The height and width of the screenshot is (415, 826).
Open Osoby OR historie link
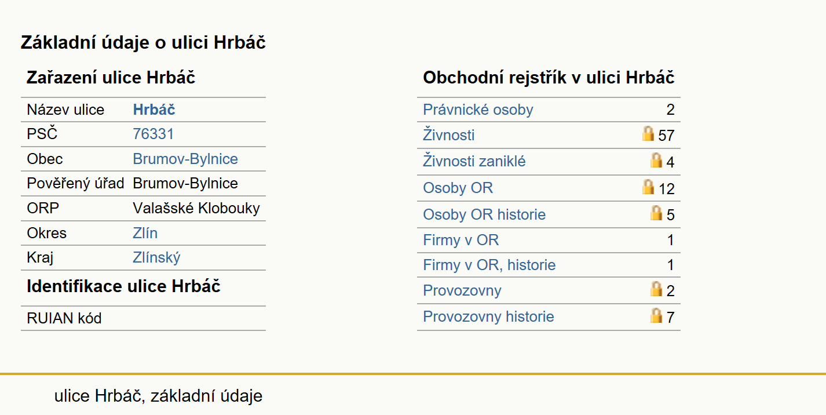coord(484,214)
